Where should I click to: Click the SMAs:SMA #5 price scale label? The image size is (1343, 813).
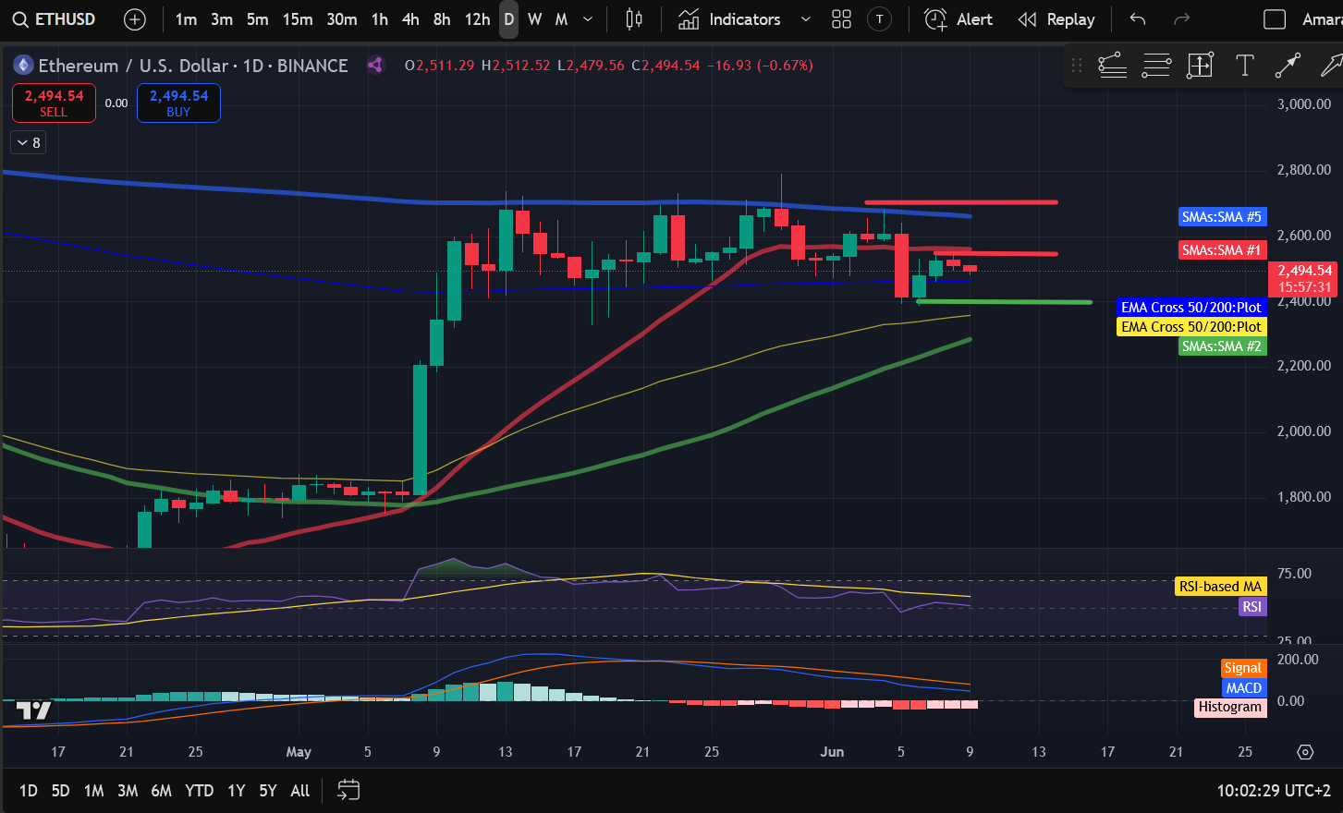pyautogui.click(x=1222, y=217)
